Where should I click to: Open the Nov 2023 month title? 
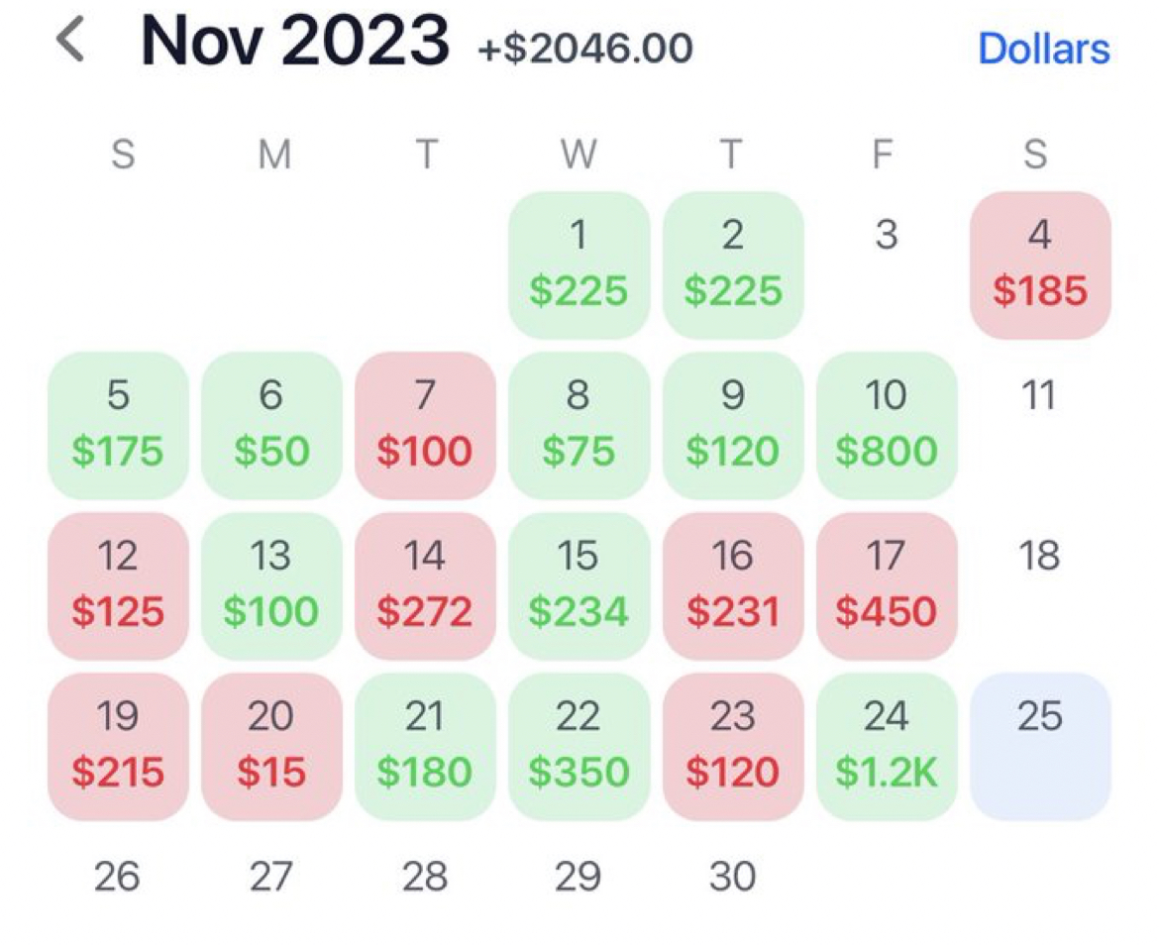click(294, 42)
